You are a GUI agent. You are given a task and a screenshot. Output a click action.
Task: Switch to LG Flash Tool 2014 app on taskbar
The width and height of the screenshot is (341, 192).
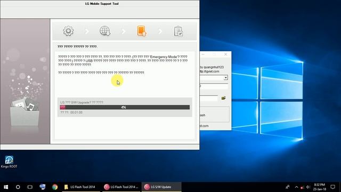click(121, 187)
